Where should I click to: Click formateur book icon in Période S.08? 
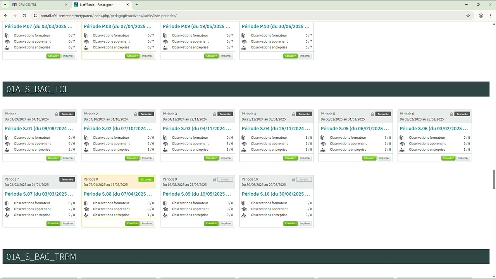point(86,203)
